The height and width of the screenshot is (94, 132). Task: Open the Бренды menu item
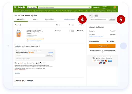coord(92,11)
